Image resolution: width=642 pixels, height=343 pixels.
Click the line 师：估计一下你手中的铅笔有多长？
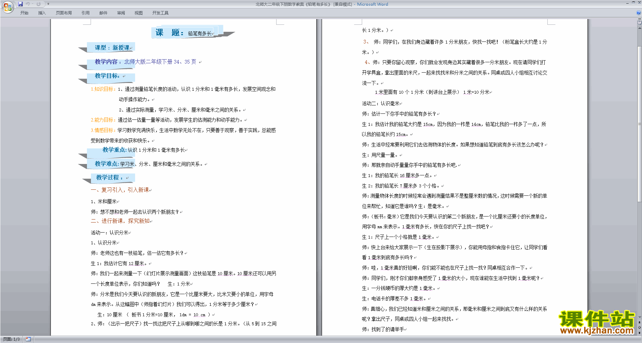pos(399,114)
